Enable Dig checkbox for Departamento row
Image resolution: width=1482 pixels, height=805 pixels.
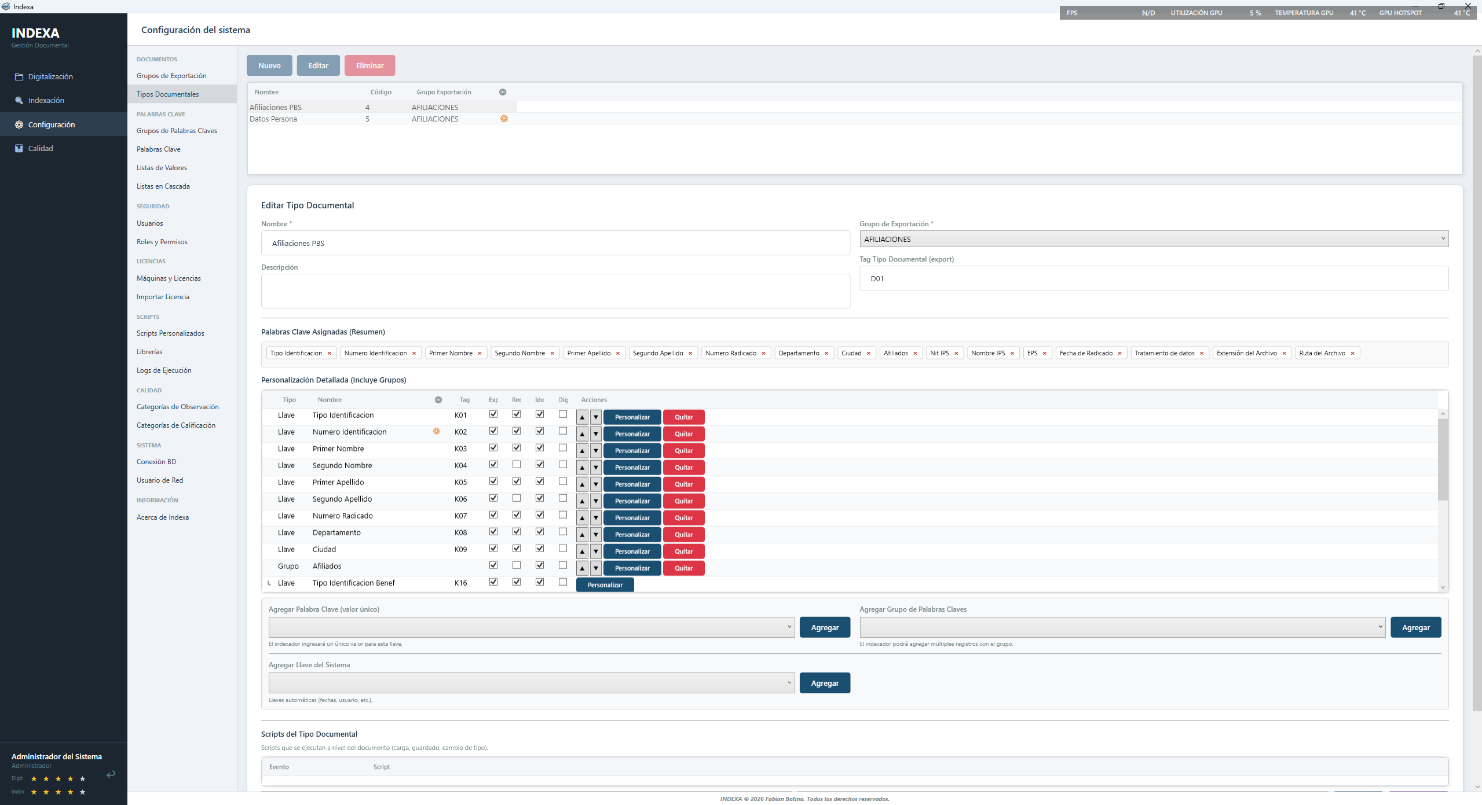pyautogui.click(x=563, y=532)
